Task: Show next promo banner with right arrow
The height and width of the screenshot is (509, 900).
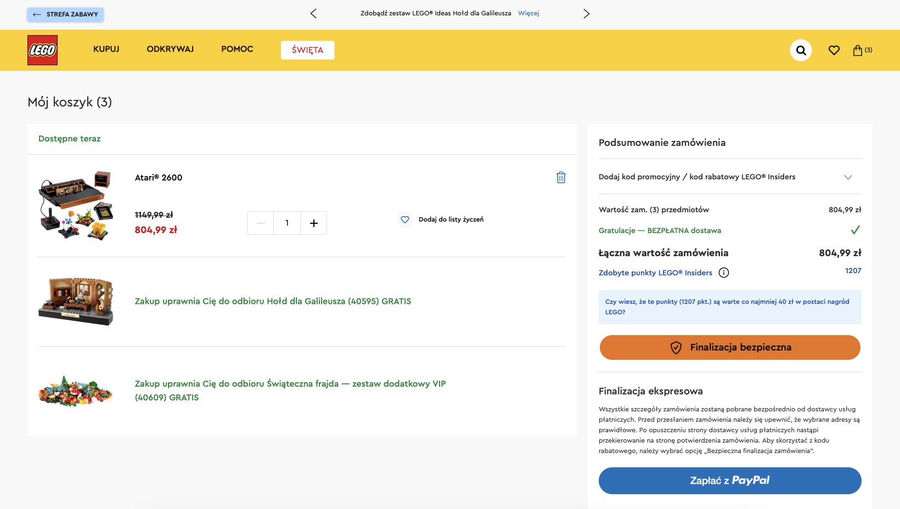Action: tap(586, 13)
